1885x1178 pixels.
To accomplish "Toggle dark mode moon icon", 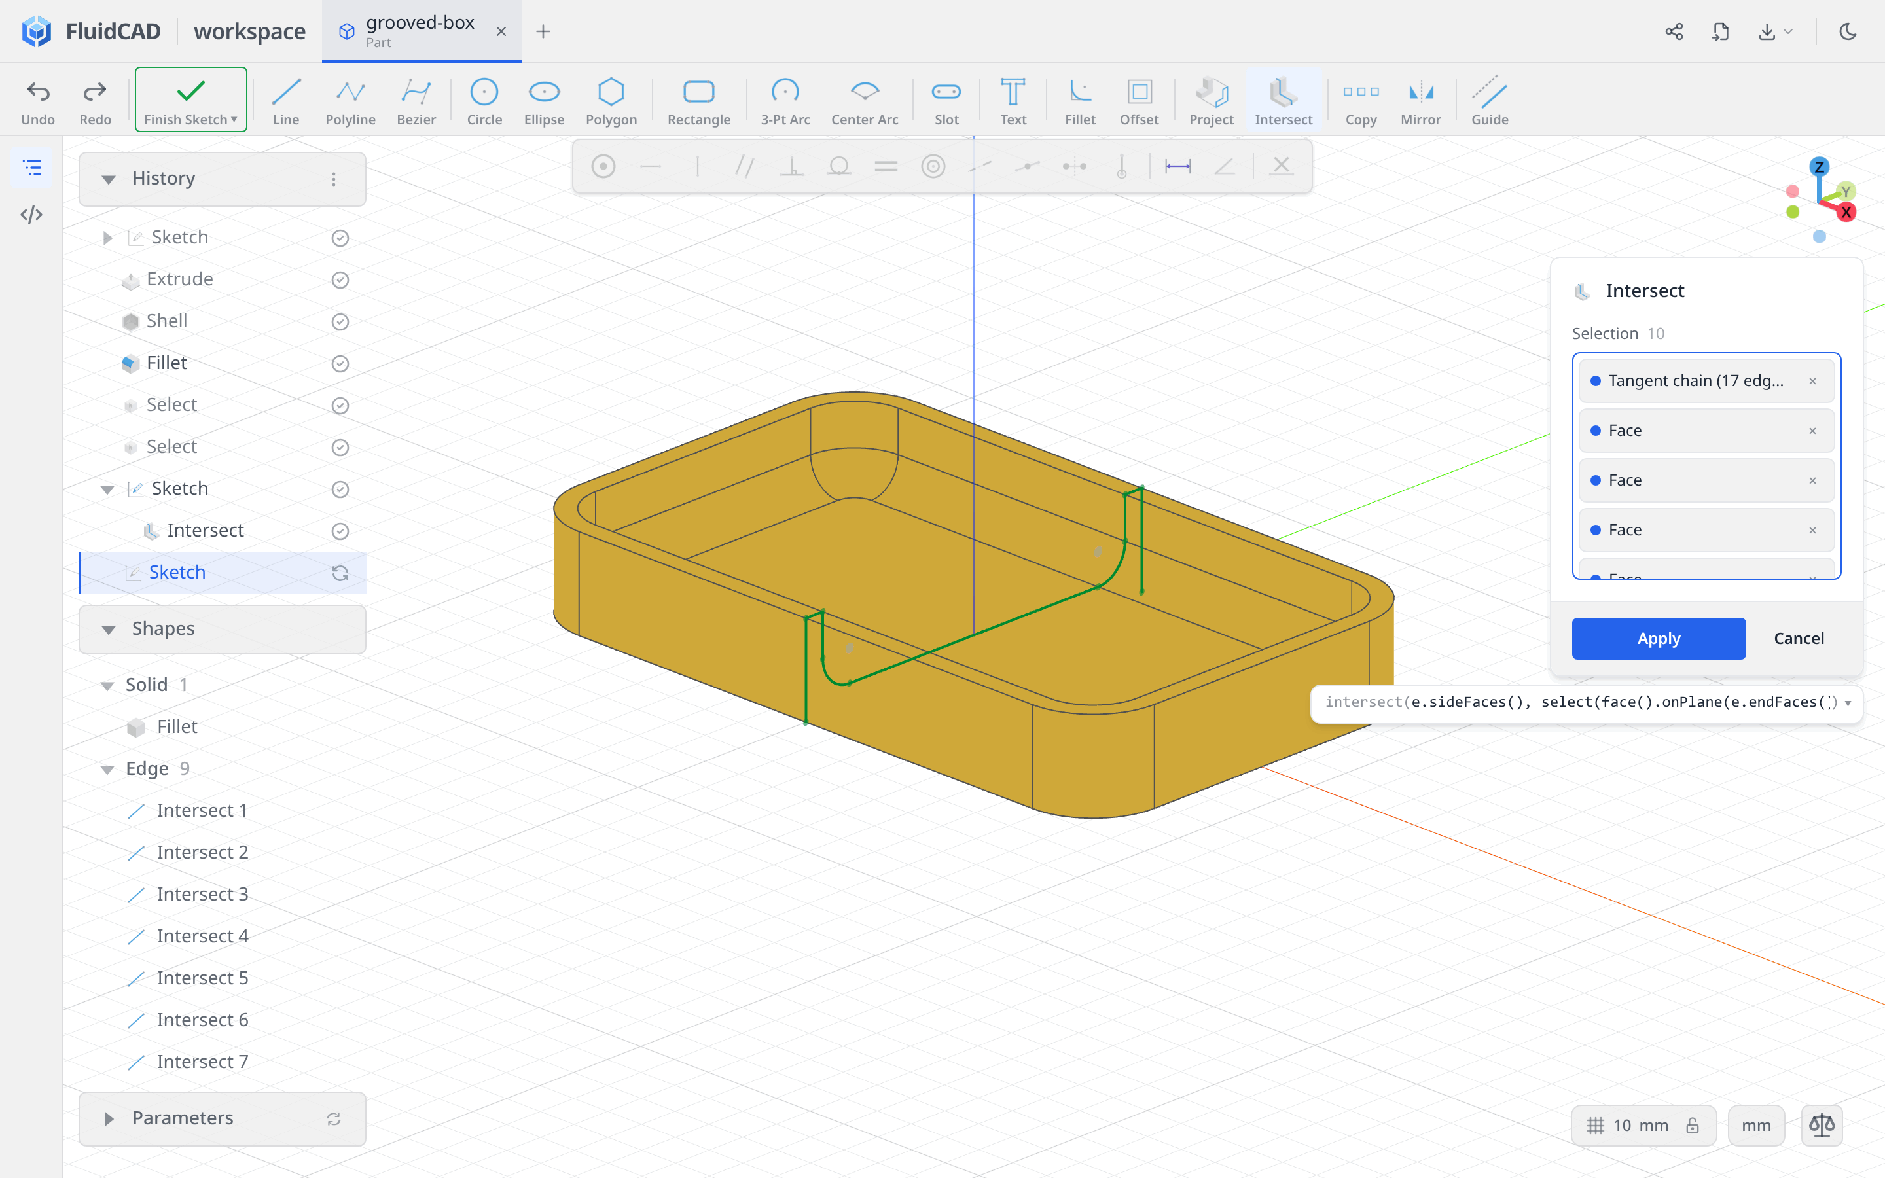I will tap(1848, 31).
